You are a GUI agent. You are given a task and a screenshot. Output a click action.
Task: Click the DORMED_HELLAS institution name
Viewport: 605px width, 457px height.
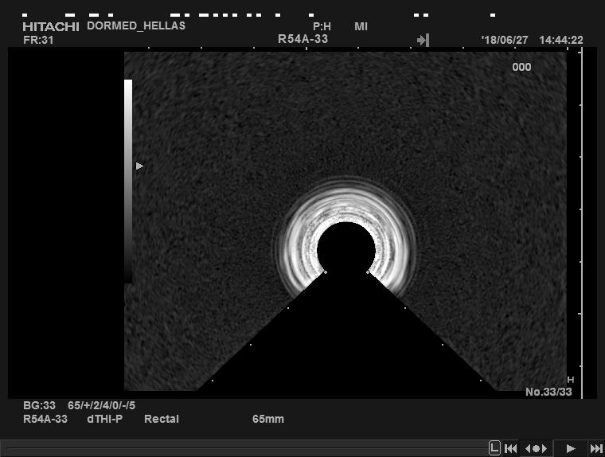[135, 25]
